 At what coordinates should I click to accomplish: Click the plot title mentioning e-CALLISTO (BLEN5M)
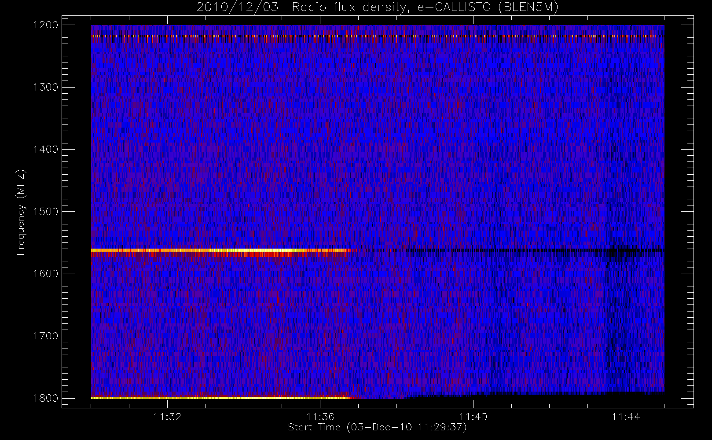(378, 7)
